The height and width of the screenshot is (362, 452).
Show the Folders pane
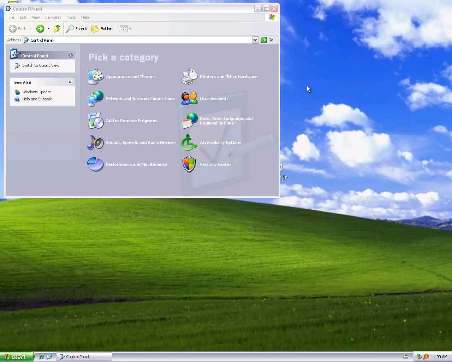tap(102, 29)
